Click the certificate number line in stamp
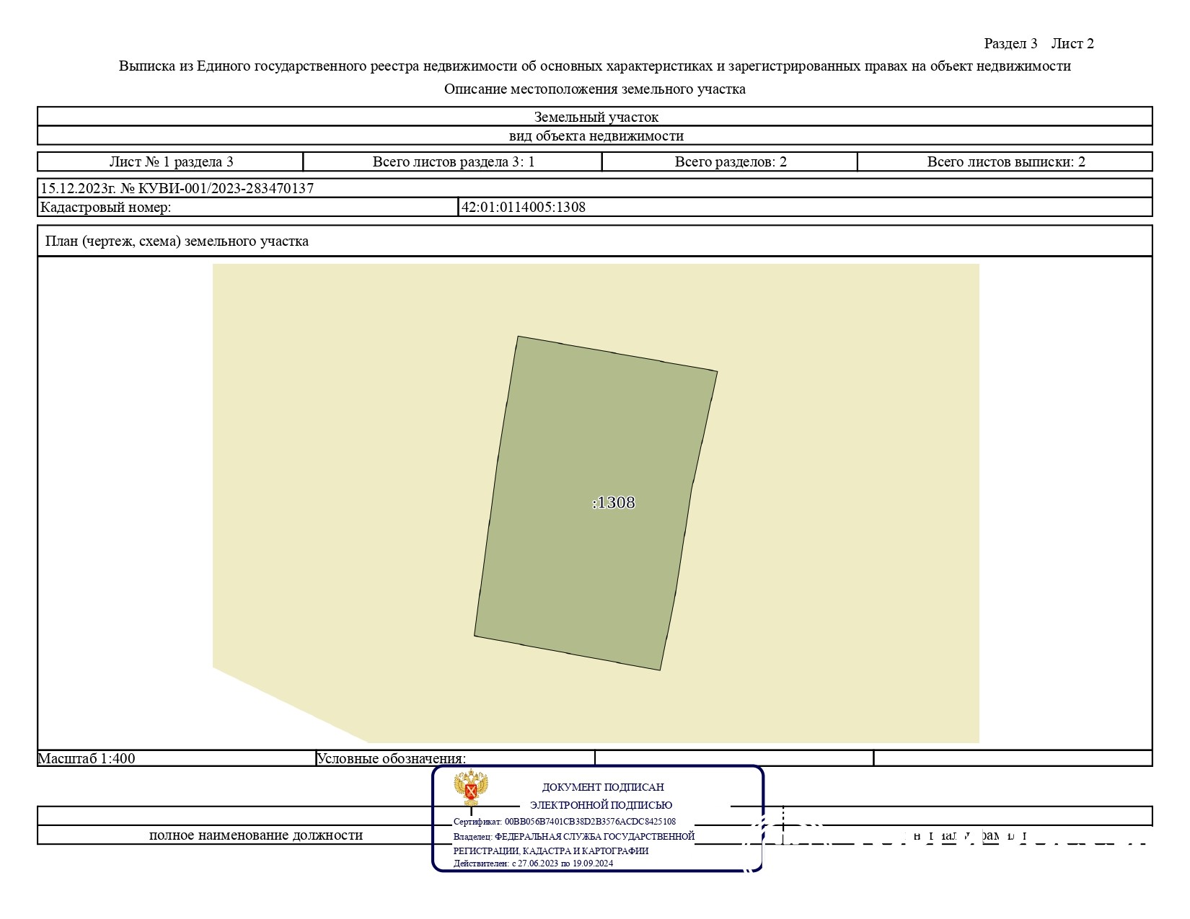 coord(565,822)
